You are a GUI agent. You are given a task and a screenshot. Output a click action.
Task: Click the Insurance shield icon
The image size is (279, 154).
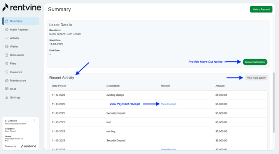[x=7, y=72]
